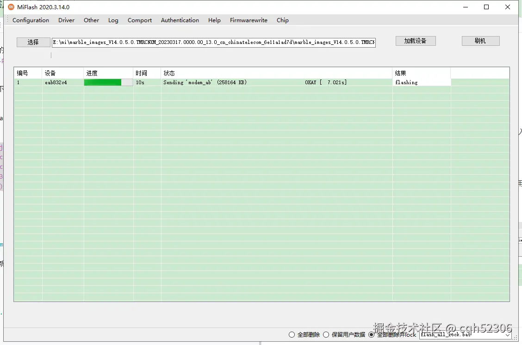Image resolution: width=522 pixels, height=345 pixels.
Task: Expand the flash_all_lock.bat script dropdown
Action: pos(508,335)
